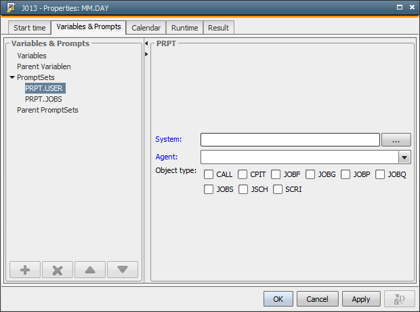The image size is (420, 312).
Task: Click the right-pointing panel expand arrow
Action: pyautogui.click(x=146, y=54)
